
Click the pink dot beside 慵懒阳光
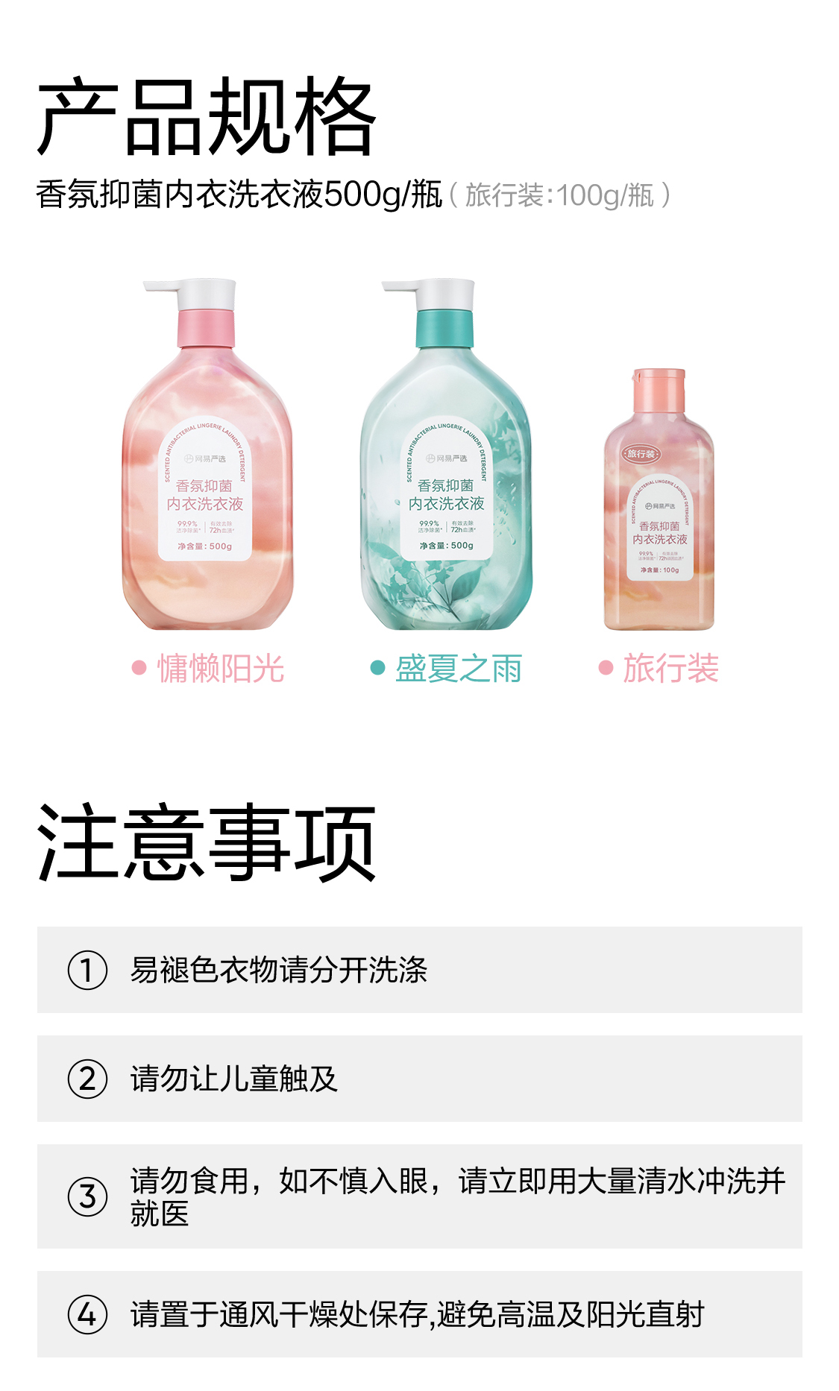coord(139,667)
